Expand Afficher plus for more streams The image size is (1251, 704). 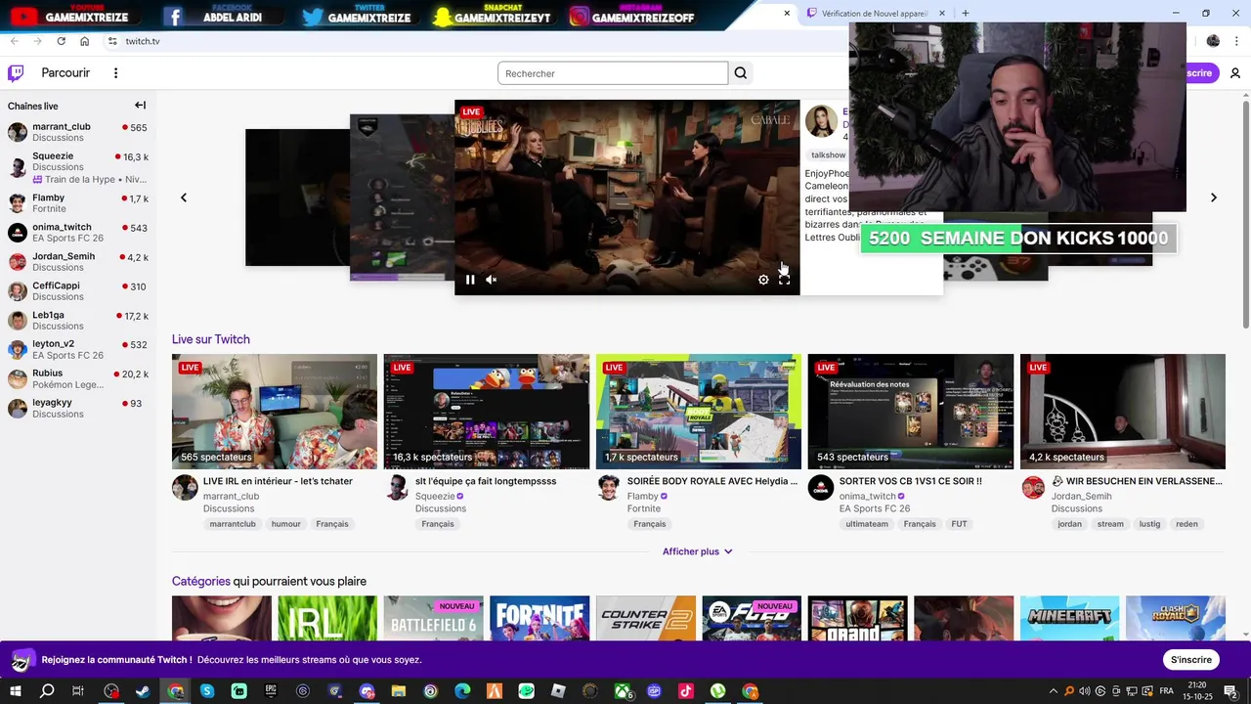(698, 551)
